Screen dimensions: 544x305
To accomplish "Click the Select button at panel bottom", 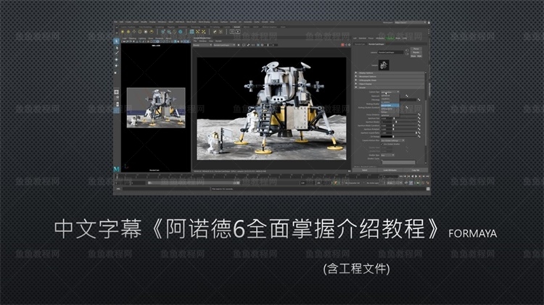I will [x=365, y=170].
